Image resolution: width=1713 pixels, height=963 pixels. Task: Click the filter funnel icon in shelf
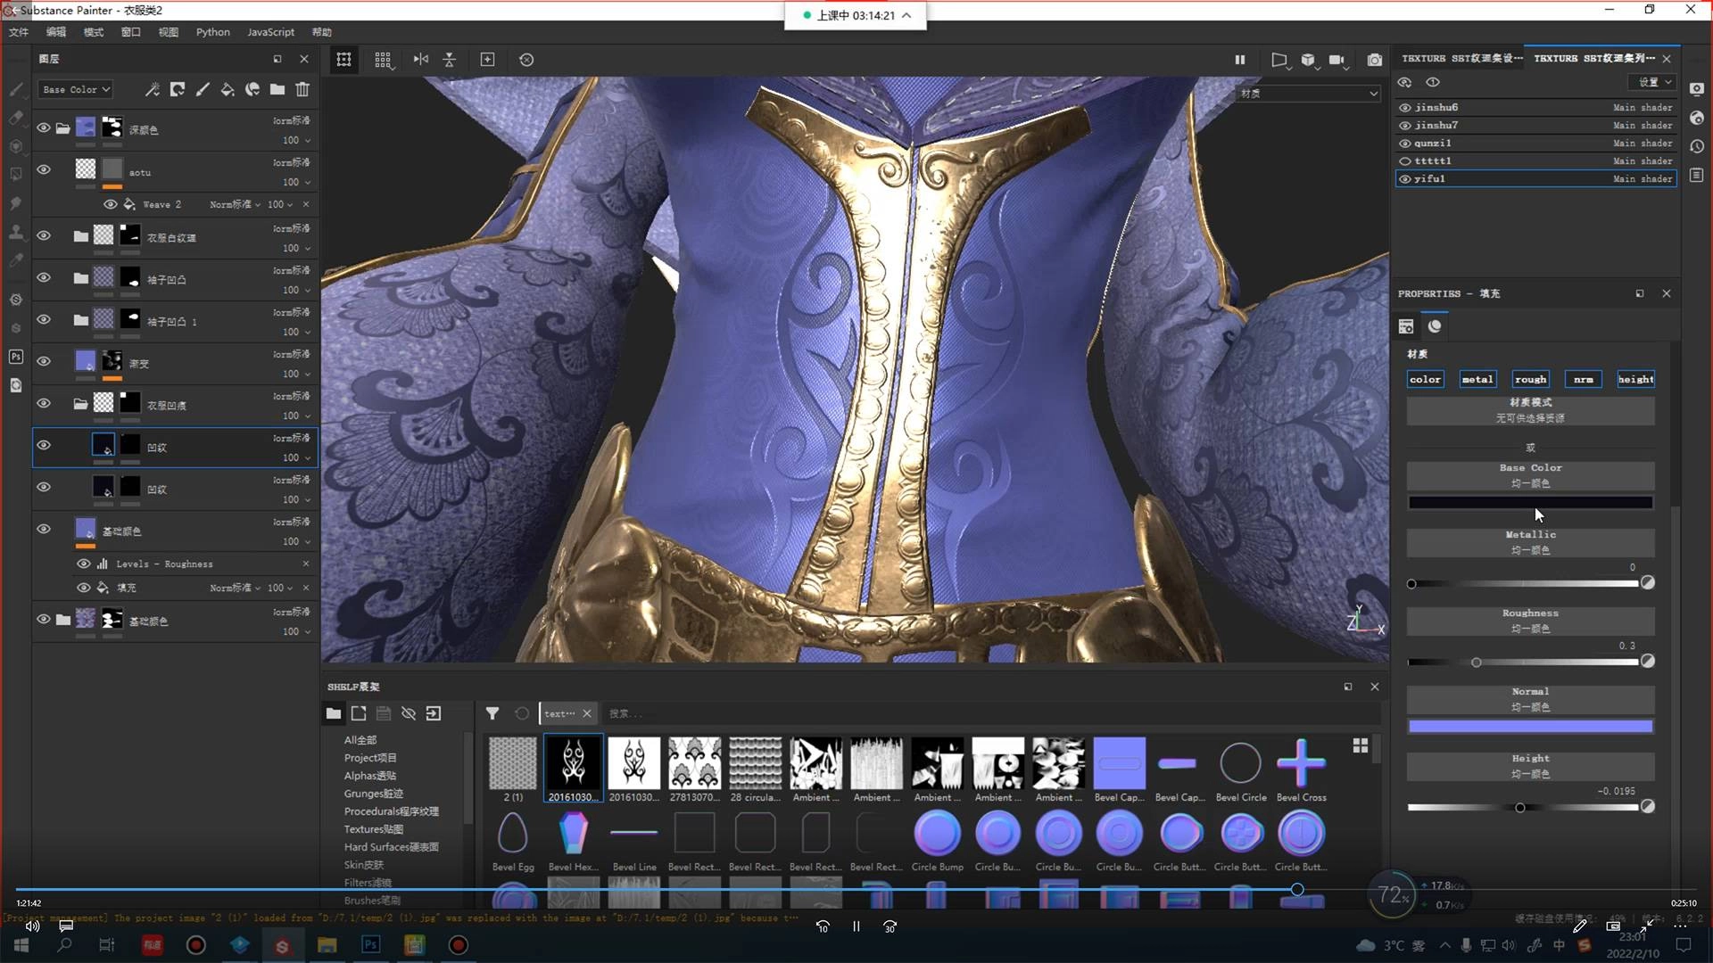(x=492, y=713)
